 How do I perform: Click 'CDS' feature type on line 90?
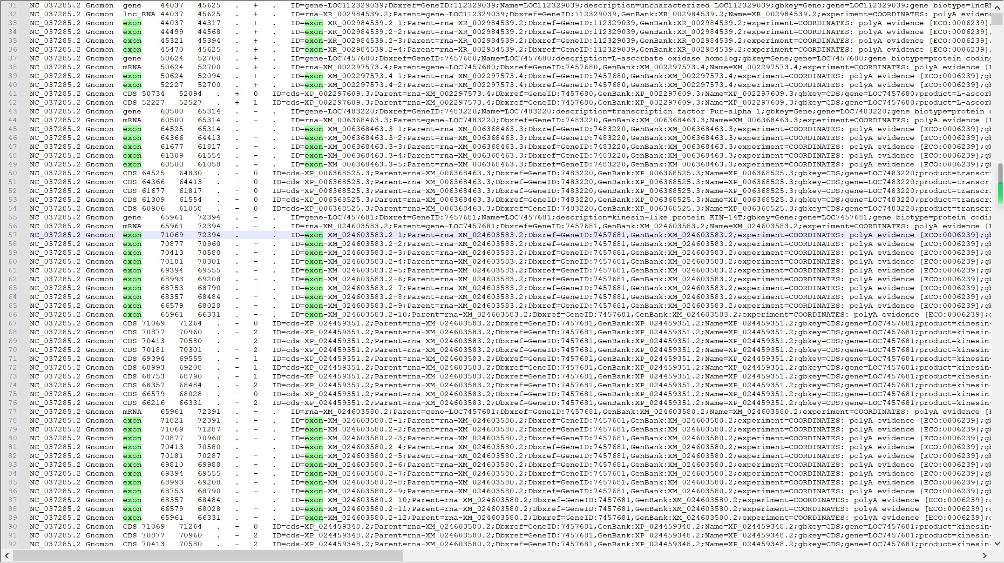[x=130, y=526]
